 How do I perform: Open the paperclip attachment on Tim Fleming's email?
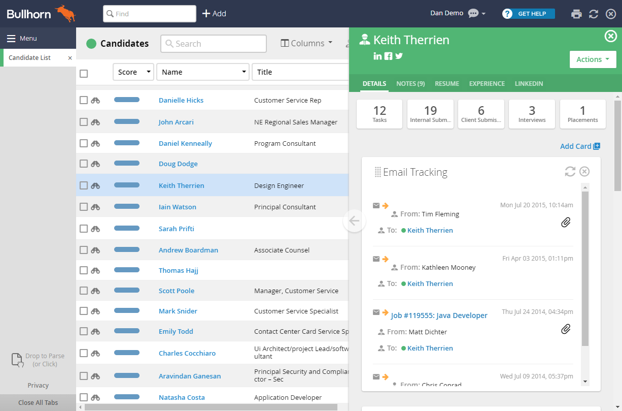coord(566,222)
